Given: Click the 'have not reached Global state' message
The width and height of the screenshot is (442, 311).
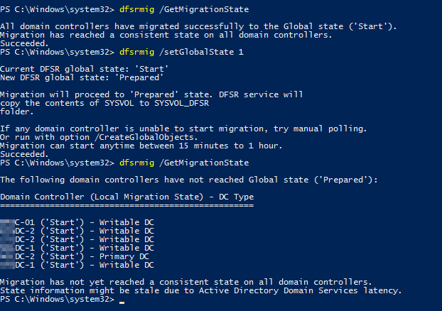Looking at the screenshot, I should pyautogui.click(x=189, y=180).
